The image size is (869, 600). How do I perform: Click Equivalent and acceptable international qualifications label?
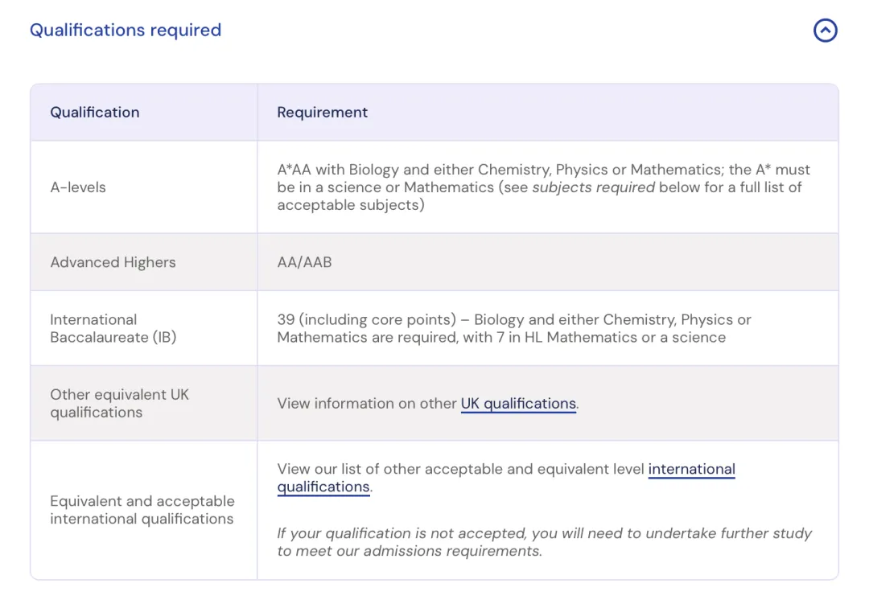[142, 510]
